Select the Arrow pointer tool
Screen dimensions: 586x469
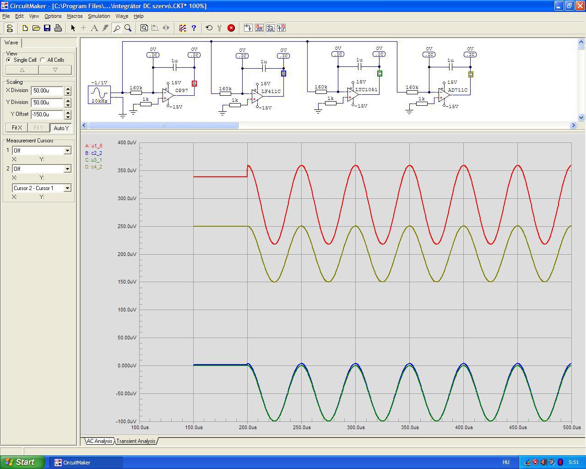(73, 28)
